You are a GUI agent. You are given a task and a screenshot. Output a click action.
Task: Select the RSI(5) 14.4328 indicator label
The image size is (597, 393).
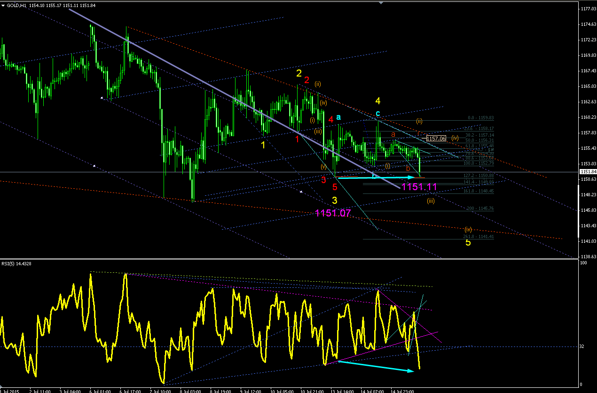16,263
